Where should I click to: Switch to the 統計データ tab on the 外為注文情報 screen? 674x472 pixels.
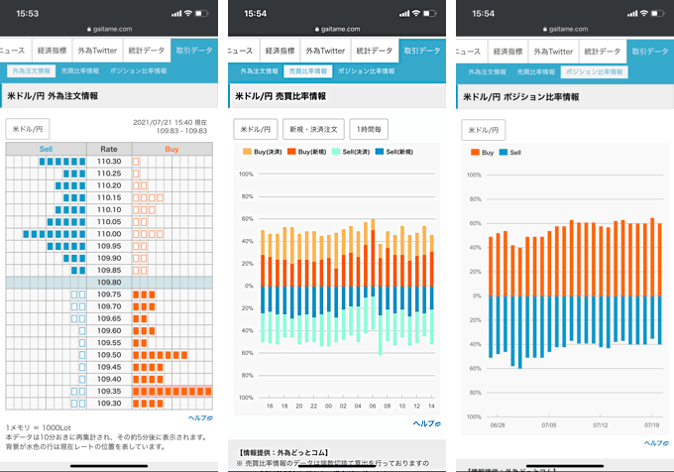147,51
